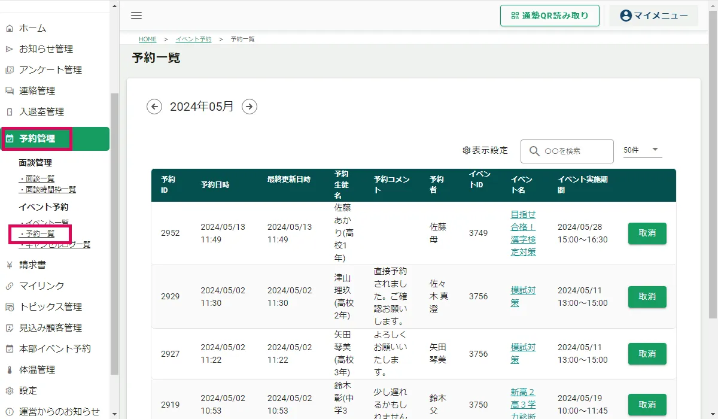The image size is (718, 419).
Task: Click the マイリンク link icon
Action: click(9, 286)
